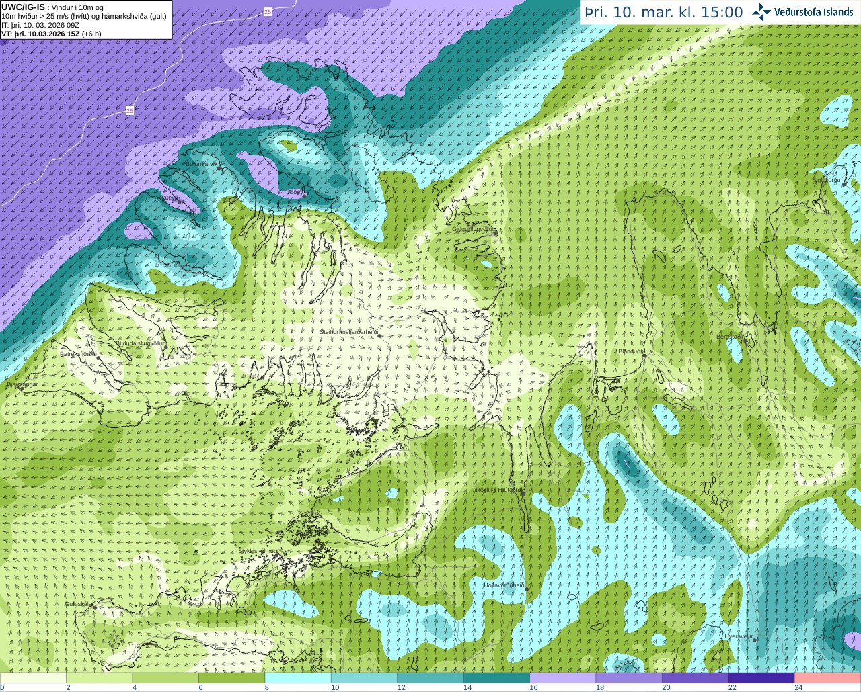This screenshot has height=692, width=861.
Task: Select the Patreksfjörður station label
Action: tap(79, 354)
